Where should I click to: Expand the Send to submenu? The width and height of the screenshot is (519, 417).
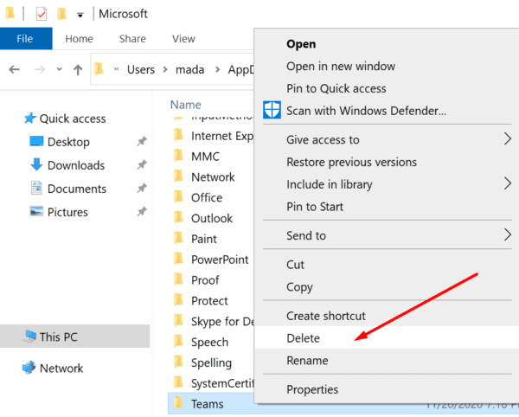(x=306, y=235)
